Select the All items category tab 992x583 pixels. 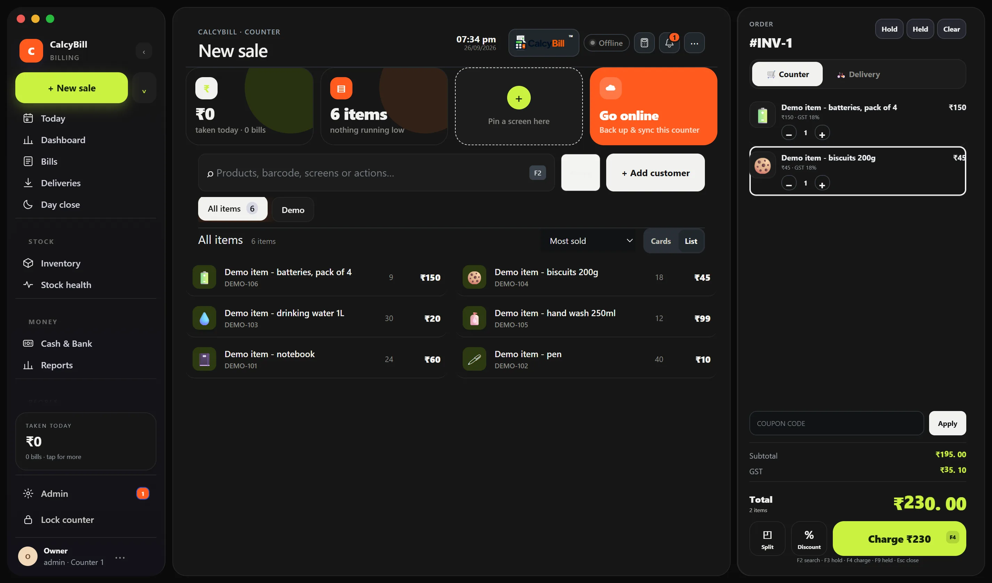[x=232, y=208]
